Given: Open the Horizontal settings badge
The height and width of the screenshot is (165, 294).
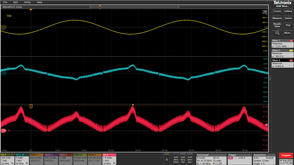Looking at the screenshot, I should pyautogui.click(x=211, y=159).
